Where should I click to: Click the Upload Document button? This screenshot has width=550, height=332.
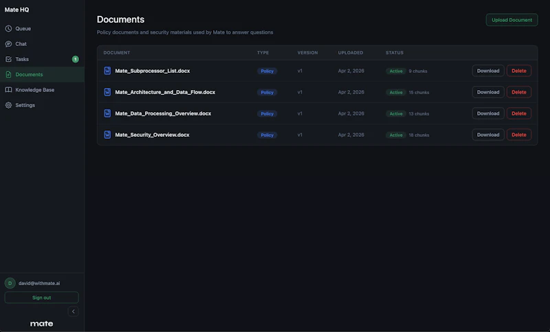point(511,20)
